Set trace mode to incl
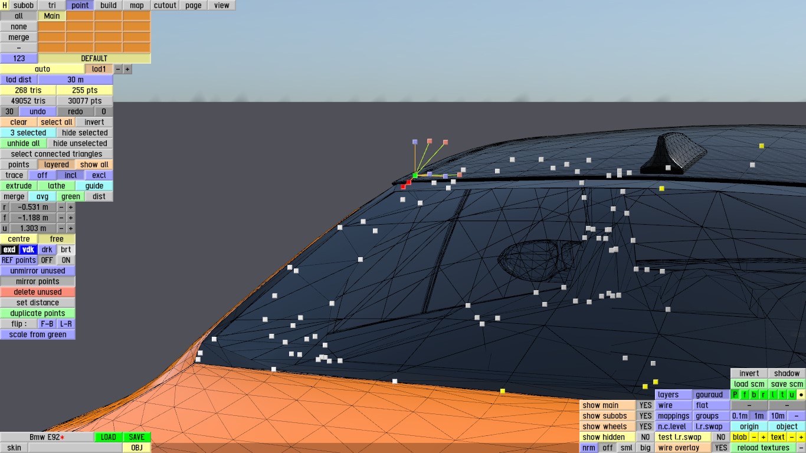Image resolution: width=806 pixels, height=453 pixels. (71, 175)
